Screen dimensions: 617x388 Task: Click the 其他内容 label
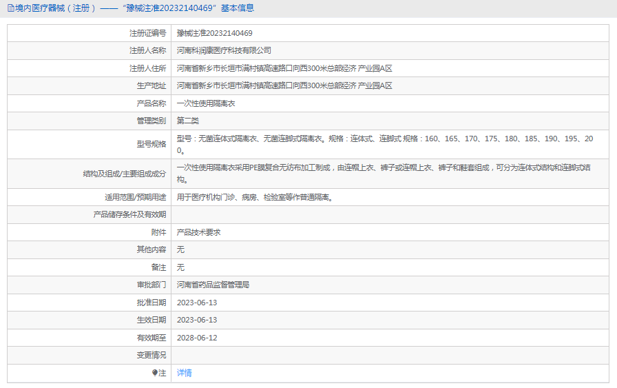tap(151, 249)
